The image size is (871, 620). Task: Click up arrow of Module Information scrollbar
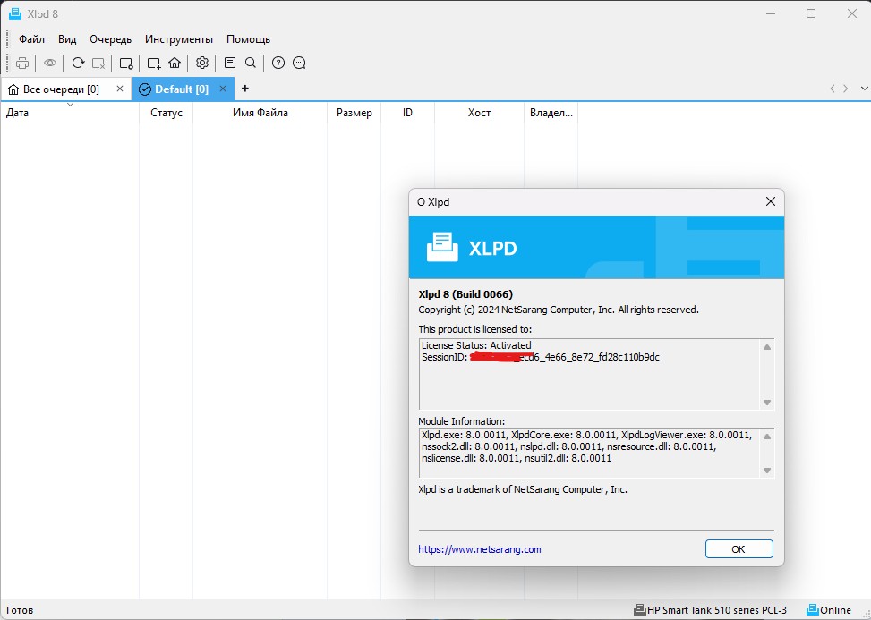coord(767,437)
